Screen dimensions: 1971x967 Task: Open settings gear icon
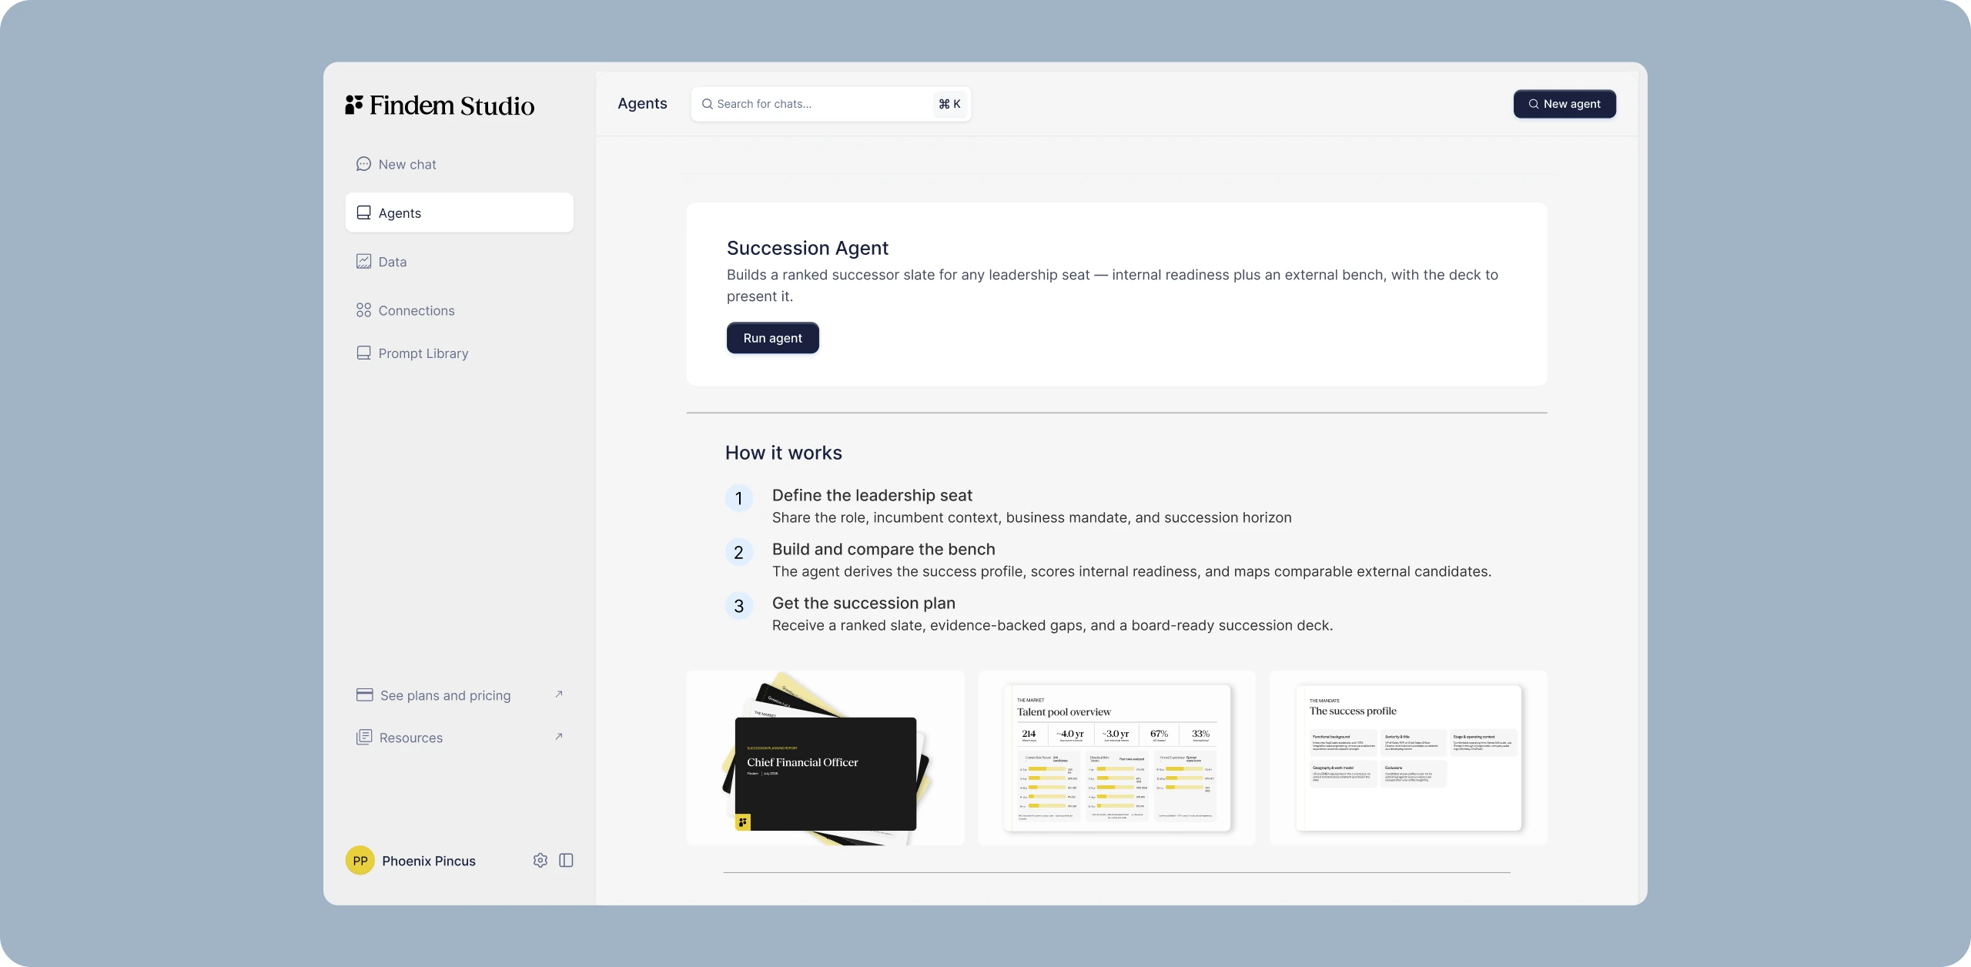point(540,861)
